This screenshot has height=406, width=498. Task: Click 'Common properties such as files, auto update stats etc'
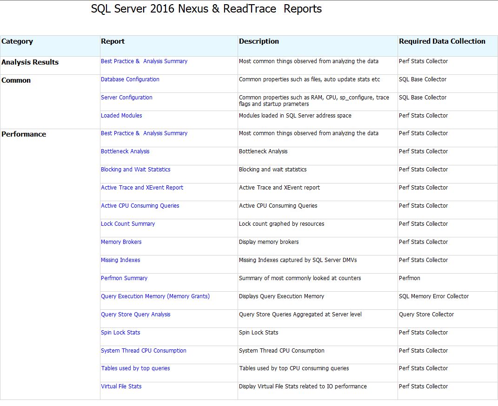pyautogui.click(x=310, y=79)
